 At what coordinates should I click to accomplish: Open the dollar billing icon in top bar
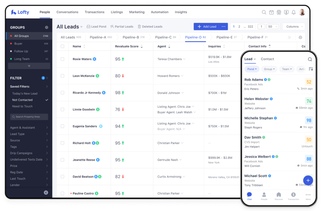coord(286,12)
